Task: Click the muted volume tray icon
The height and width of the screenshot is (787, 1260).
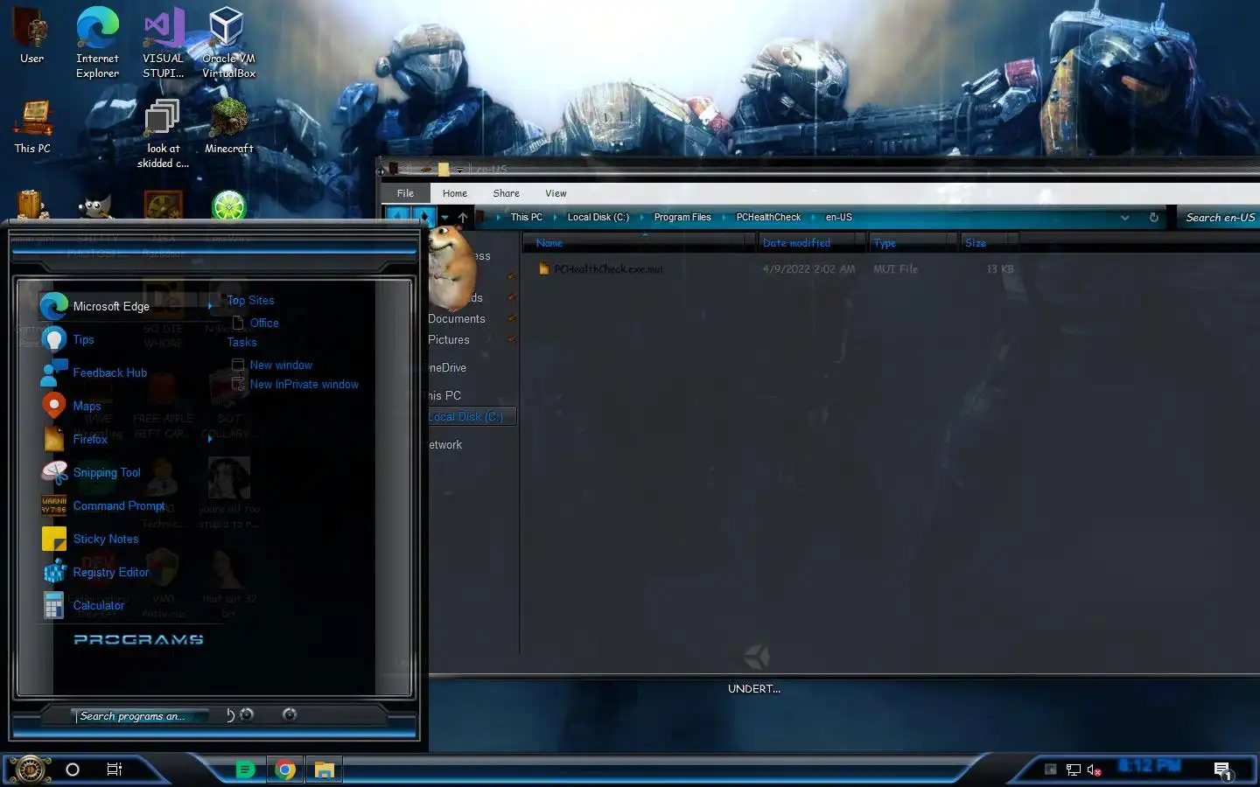Action: pos(1094,770)
